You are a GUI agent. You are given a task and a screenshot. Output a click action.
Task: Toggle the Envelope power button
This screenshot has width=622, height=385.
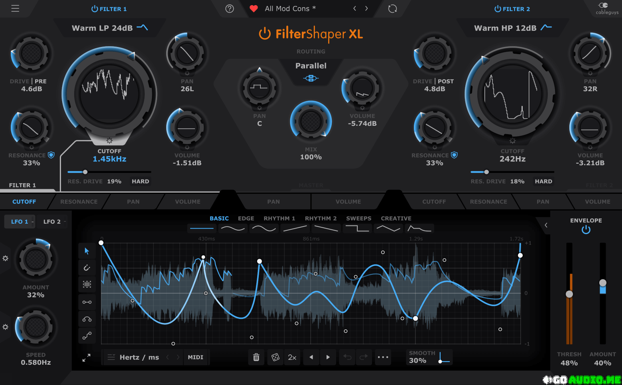586,230
